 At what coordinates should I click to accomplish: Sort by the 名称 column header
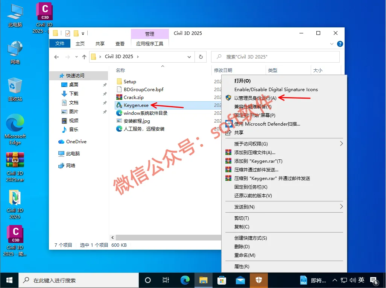pyautogui.click(x=121, y=70)
